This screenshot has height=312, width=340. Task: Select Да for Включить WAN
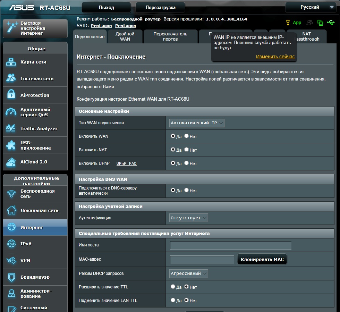(173, 136)
